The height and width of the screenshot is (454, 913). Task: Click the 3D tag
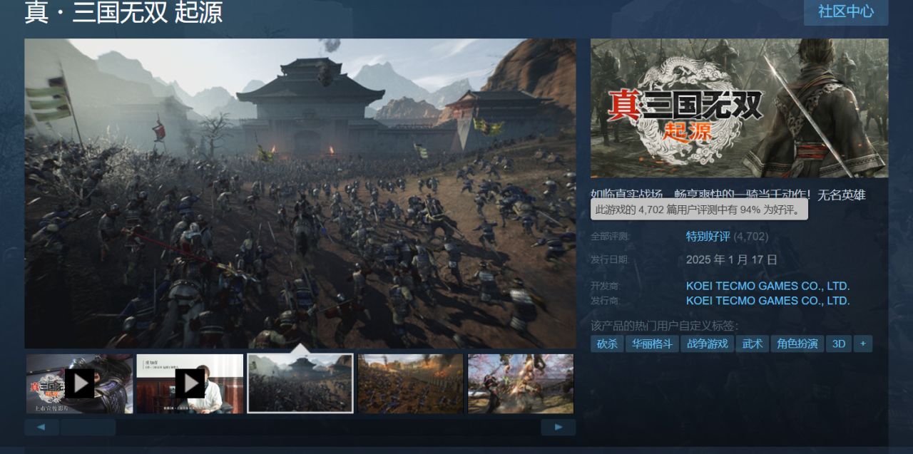tap(839, 344)
